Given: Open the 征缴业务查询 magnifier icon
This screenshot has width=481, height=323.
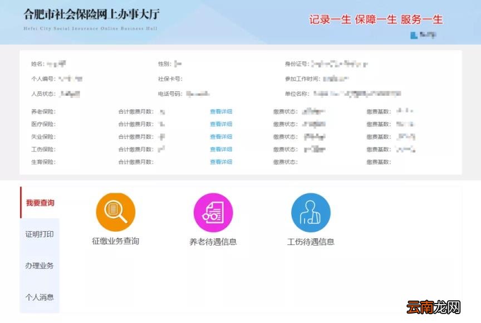Looking at the screenshot, I should (116, 212).
